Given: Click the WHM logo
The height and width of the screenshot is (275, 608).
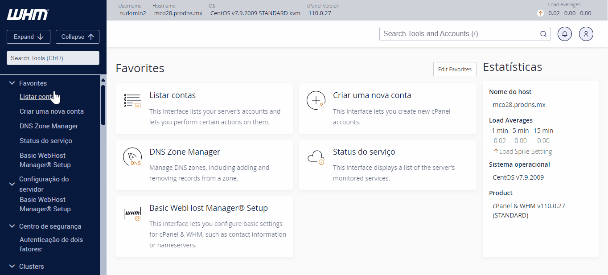Looking at the screenshot, I should (x=28, y=14).
